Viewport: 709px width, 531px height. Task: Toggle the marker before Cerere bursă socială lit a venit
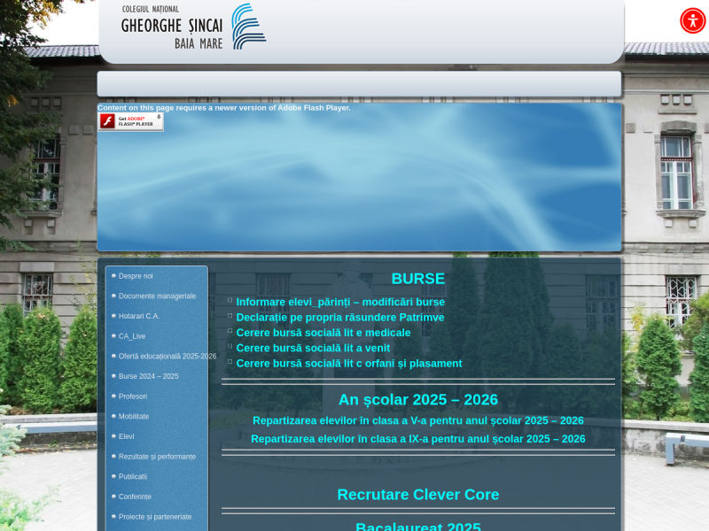click(230, 347)
